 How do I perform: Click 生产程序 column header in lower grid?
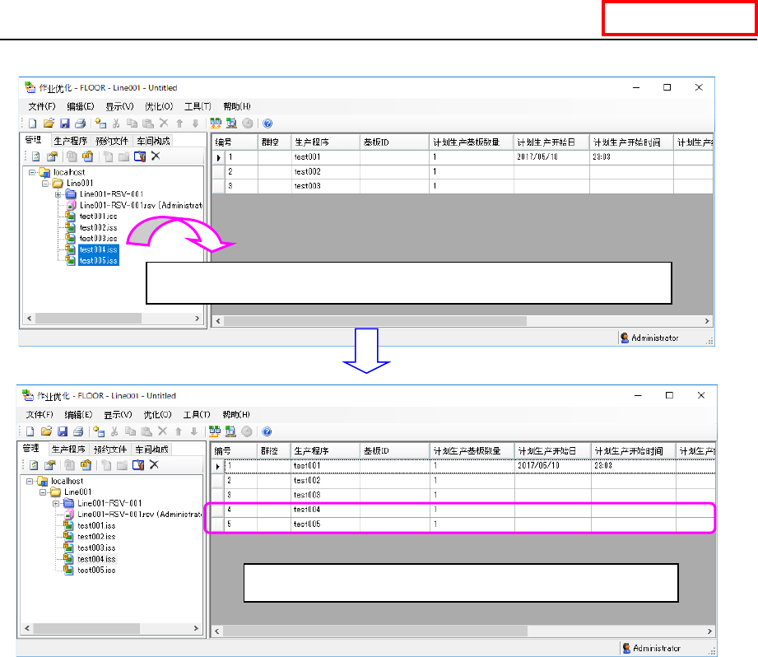pyautogui.click(x=325, y=450)
